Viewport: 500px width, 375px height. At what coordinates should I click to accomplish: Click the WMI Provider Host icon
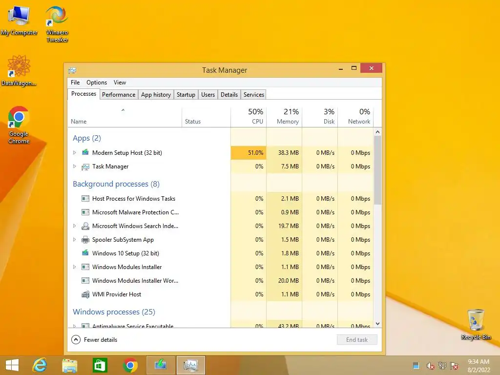click(x=85, y=294)
